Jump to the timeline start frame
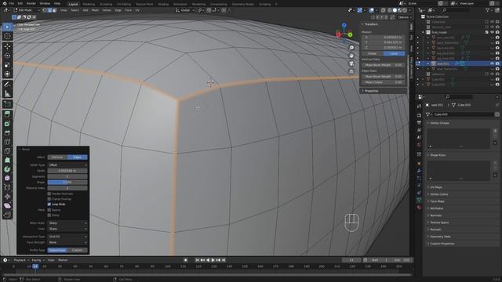Viewport: 502px width, 282px height. (197, 260)
